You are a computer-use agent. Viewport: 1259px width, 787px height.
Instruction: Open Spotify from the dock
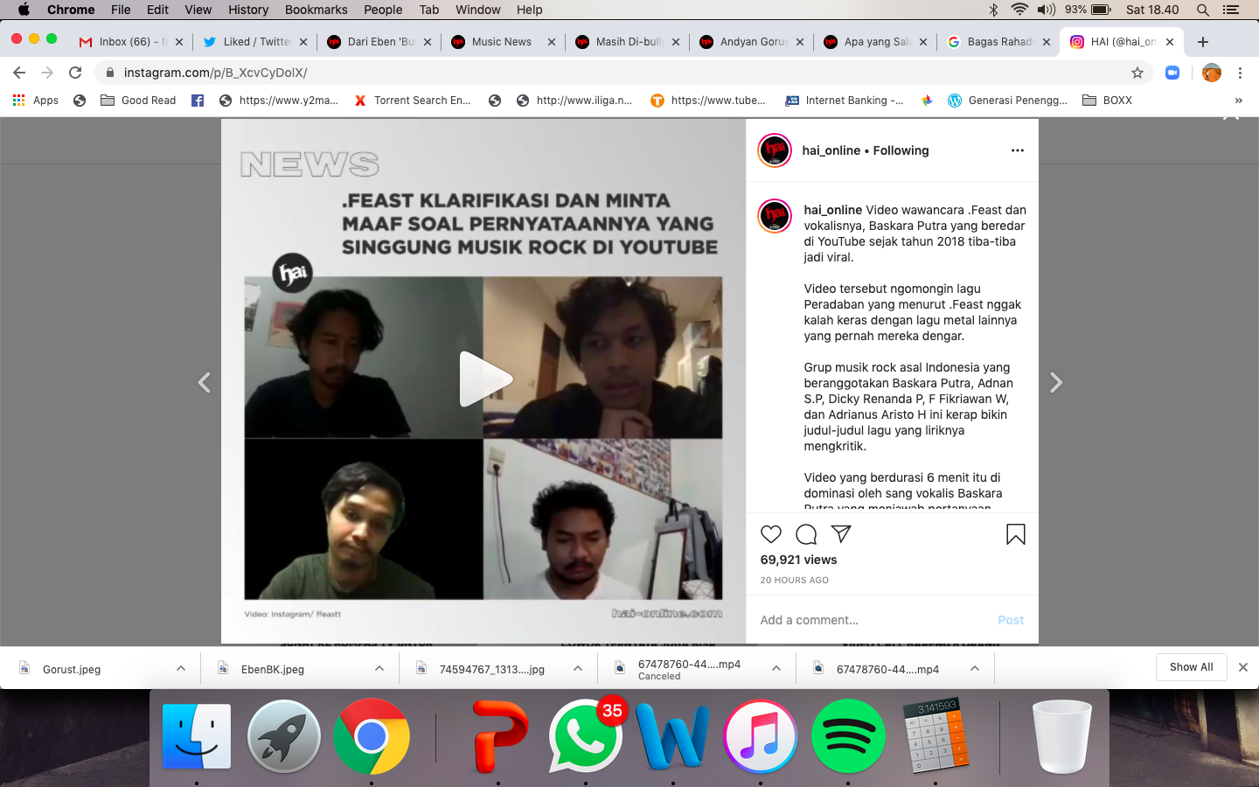[847, 736]
